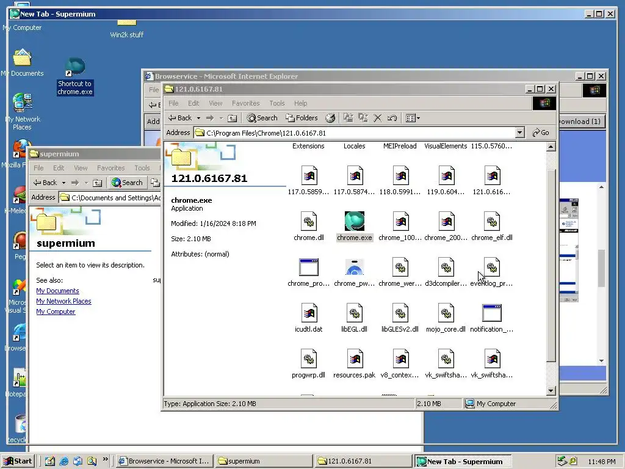
Task: Open the File menu in 121.0.6167.81 window
Action: coord(173,103)
